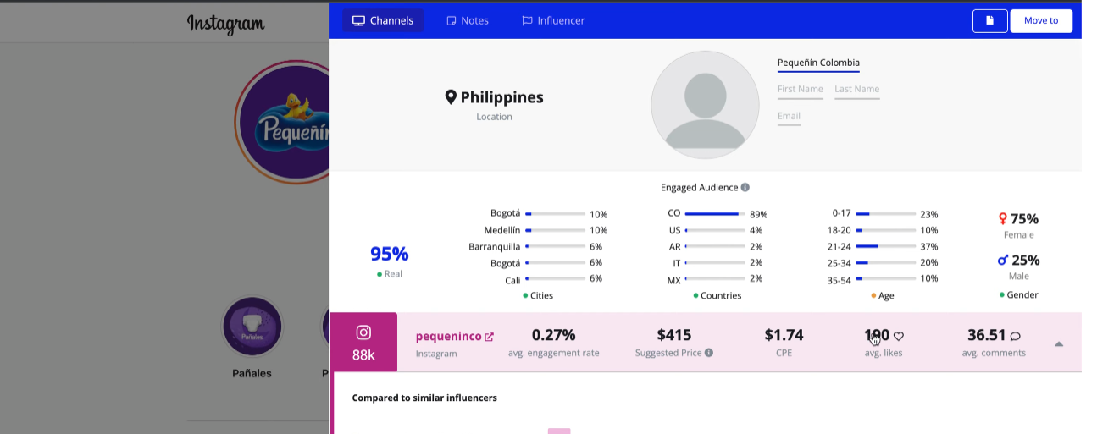
Task: Click the male gender symbol icon
Action: [1003, 260]
